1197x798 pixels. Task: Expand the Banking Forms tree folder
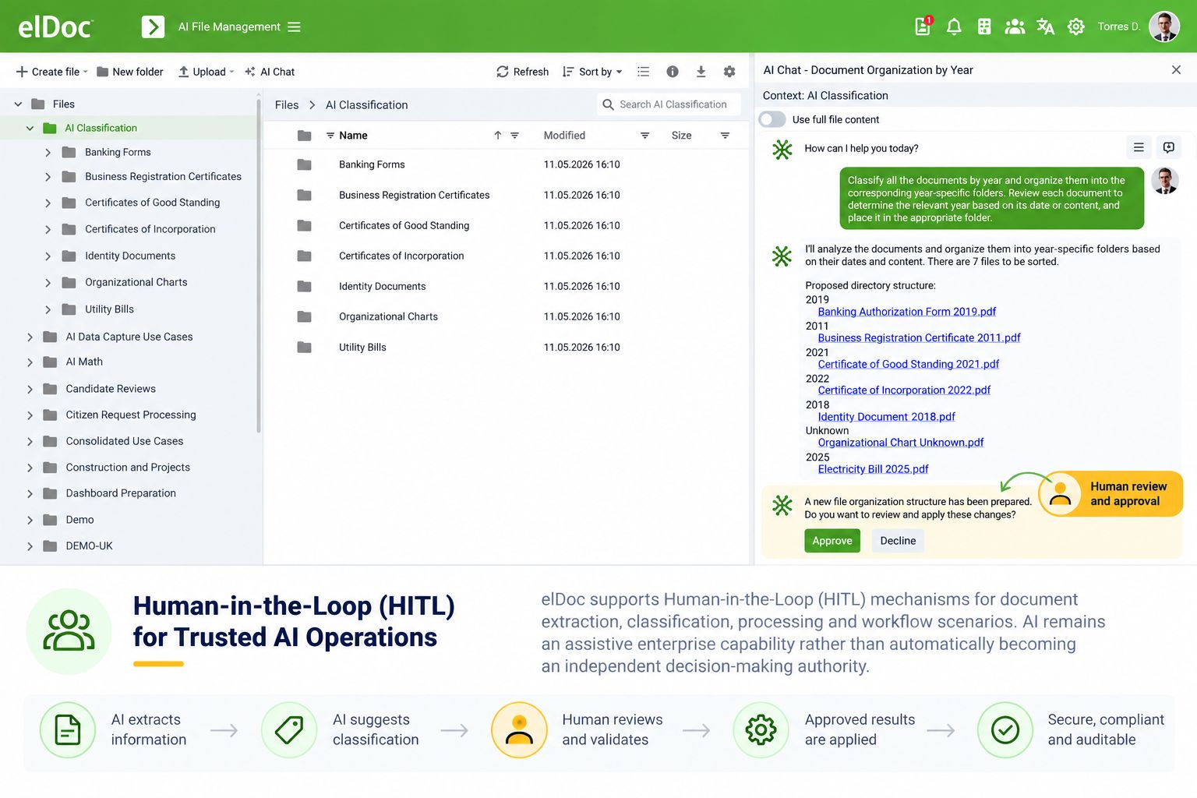click(x=48, y=153)
